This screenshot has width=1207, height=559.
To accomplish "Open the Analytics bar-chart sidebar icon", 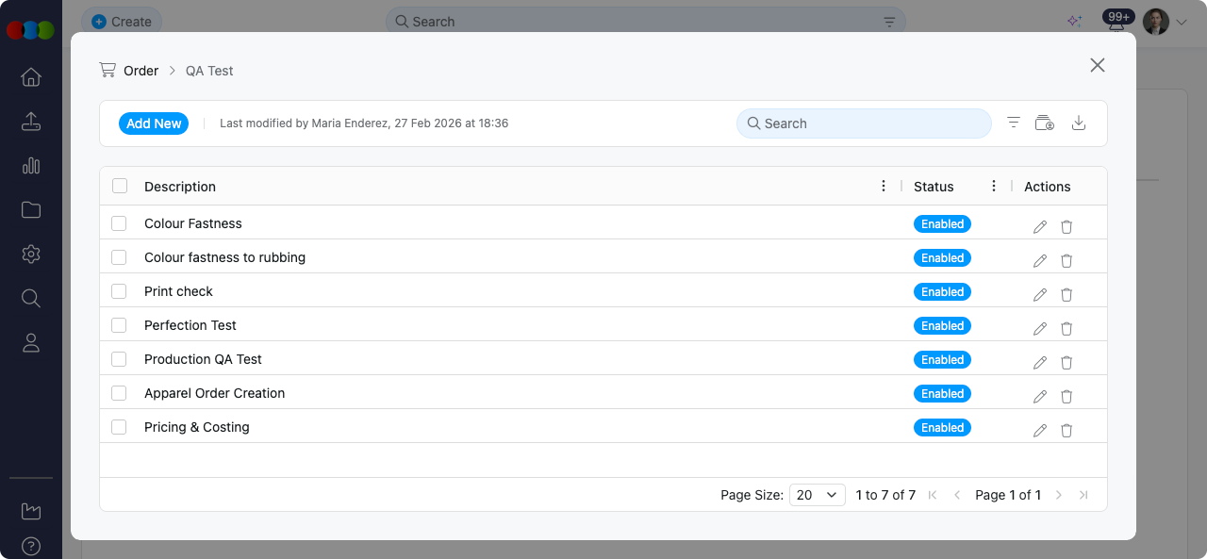I will [x=30, y=166].
